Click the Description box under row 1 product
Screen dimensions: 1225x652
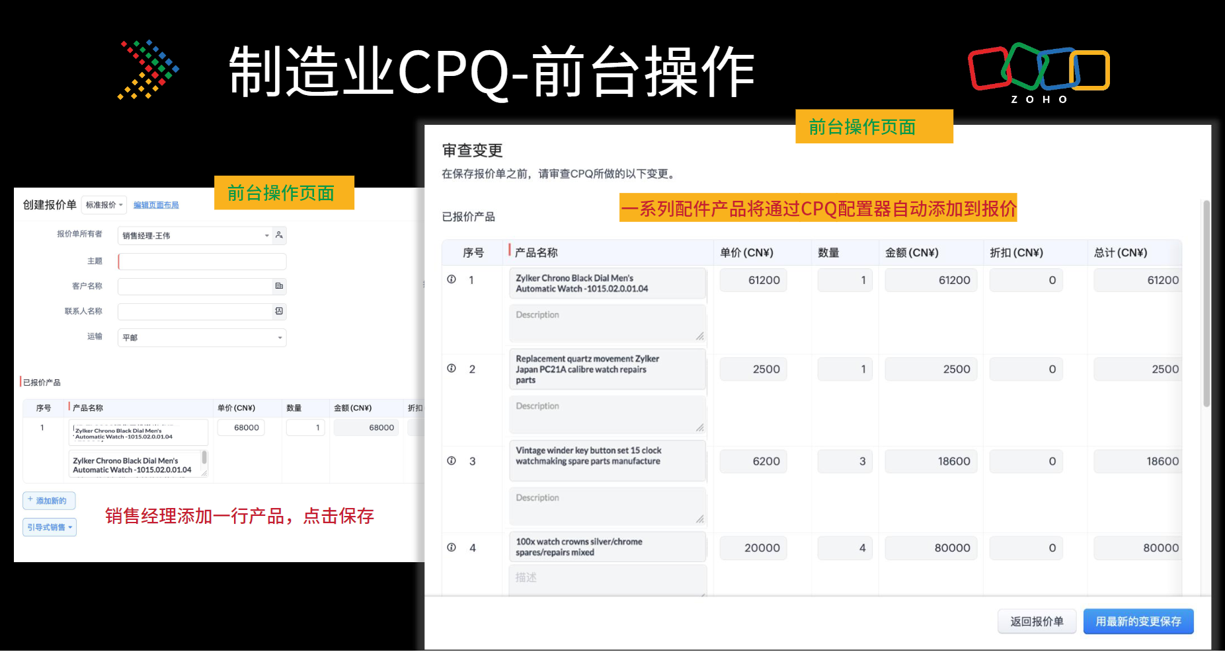608,324
